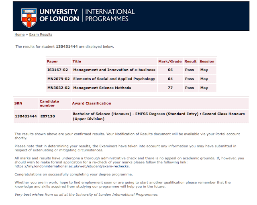
Task: Click the Award Classification column header
Action: click(x=92, y=103)
